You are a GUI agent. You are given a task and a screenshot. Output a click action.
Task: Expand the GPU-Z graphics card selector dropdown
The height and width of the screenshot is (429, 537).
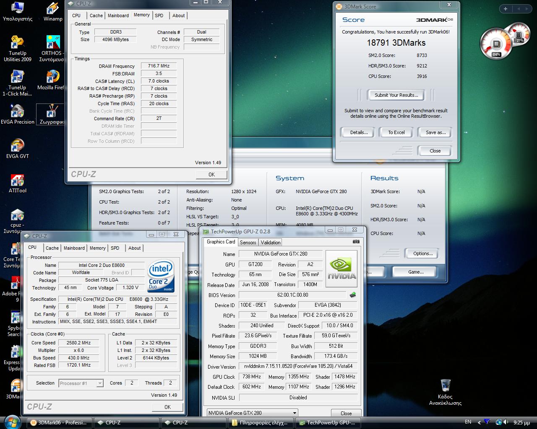295,413
